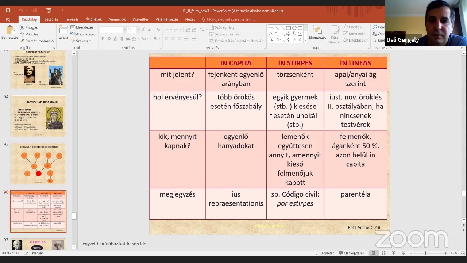Click the Új dia new slide button
The height and width of the screenshot is (263, 467).
(63, 34)
